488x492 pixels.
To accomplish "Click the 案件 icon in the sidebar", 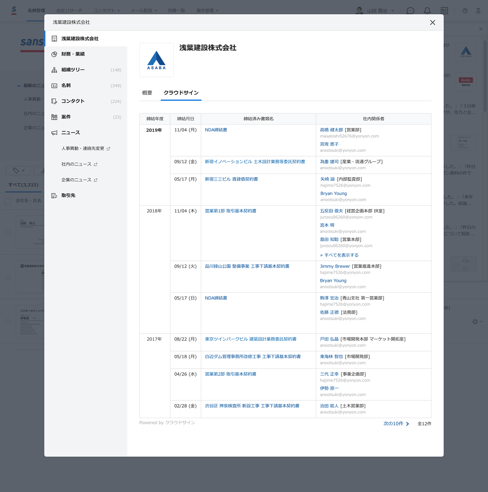I will [x=54, y=117].
